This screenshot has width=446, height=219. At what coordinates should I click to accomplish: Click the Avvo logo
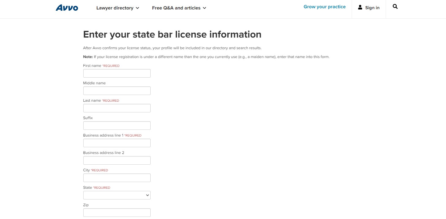point(67,8)
